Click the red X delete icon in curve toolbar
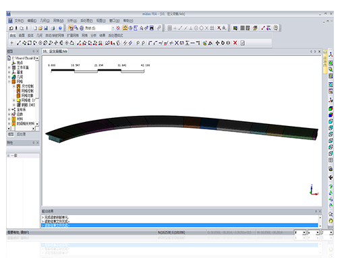The width and height of the screenshot is (344, 258). pos(235,43)
